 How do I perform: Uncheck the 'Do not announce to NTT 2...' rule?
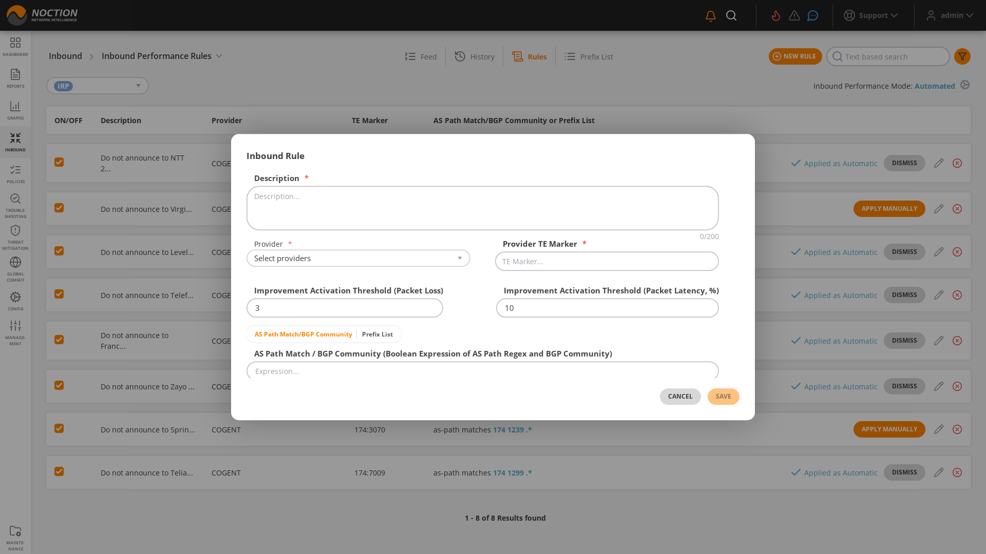[x=59, y=162]
